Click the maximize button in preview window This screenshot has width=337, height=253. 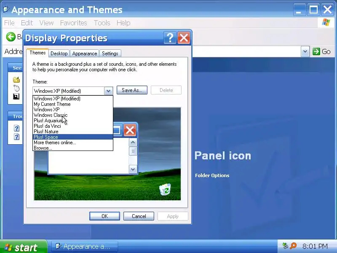pyautogui.click(x=117, y=130)
